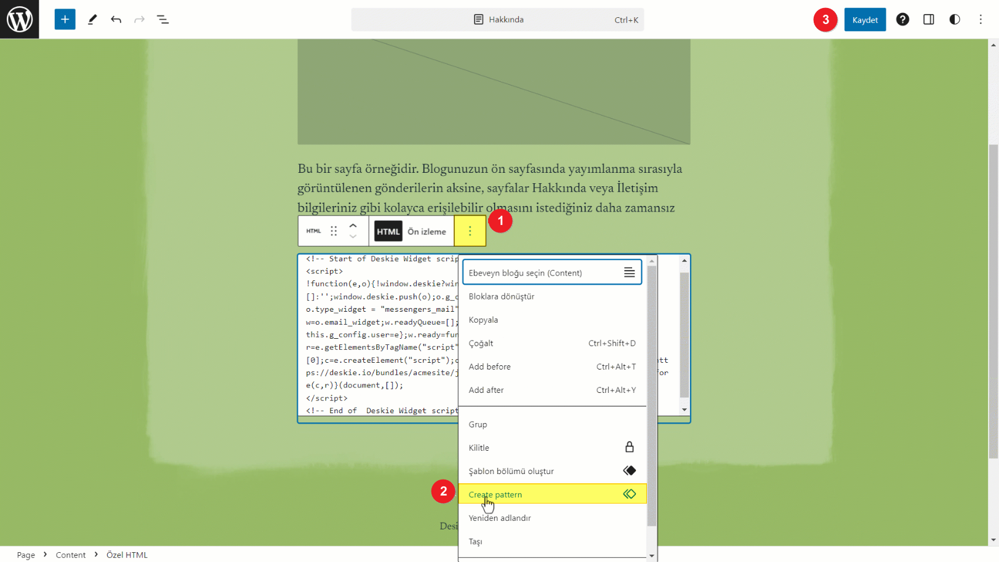Image resolution: width=999 pixels, height=562 pixels.
Task: Open the Hakkında command palette bar
Action: [497, 20]
